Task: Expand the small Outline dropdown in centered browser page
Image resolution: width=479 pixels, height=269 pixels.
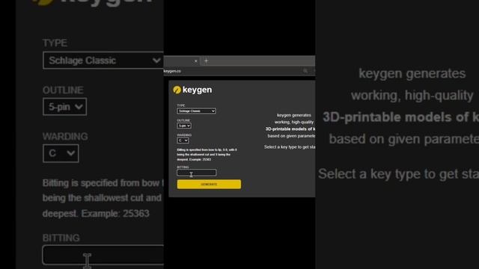Action: 184,126
